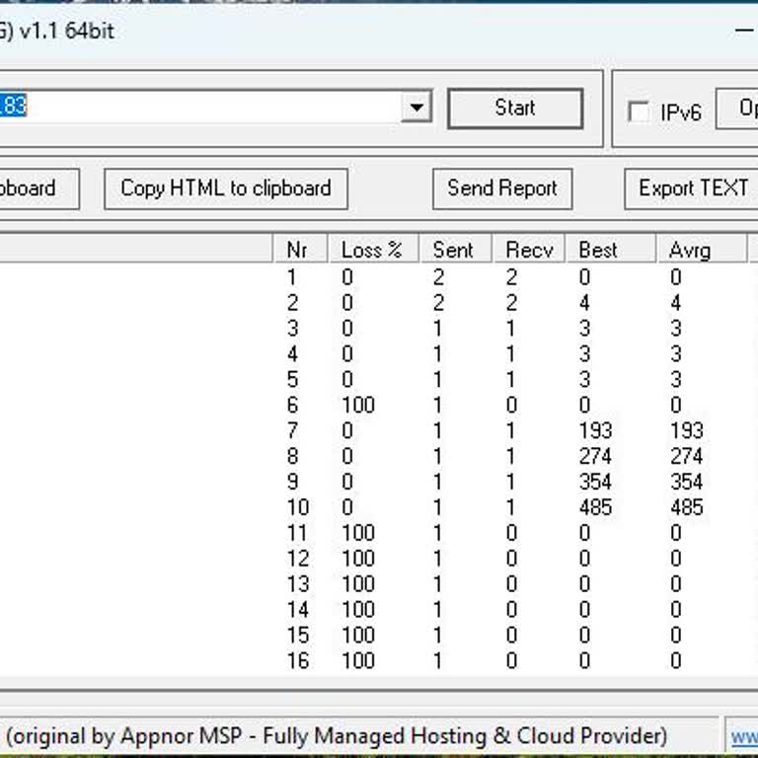Select hop number 6 in Nr column
This screenshot has height=758, width=758.
click(x=292, y=405)
